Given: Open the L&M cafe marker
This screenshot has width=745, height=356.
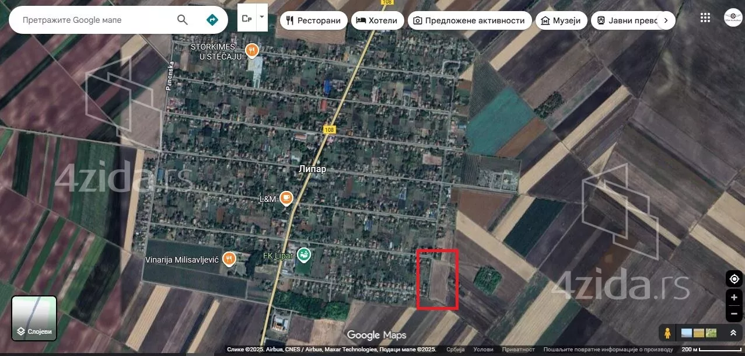Looking at the screenshot, I should (x=286, y=198).
